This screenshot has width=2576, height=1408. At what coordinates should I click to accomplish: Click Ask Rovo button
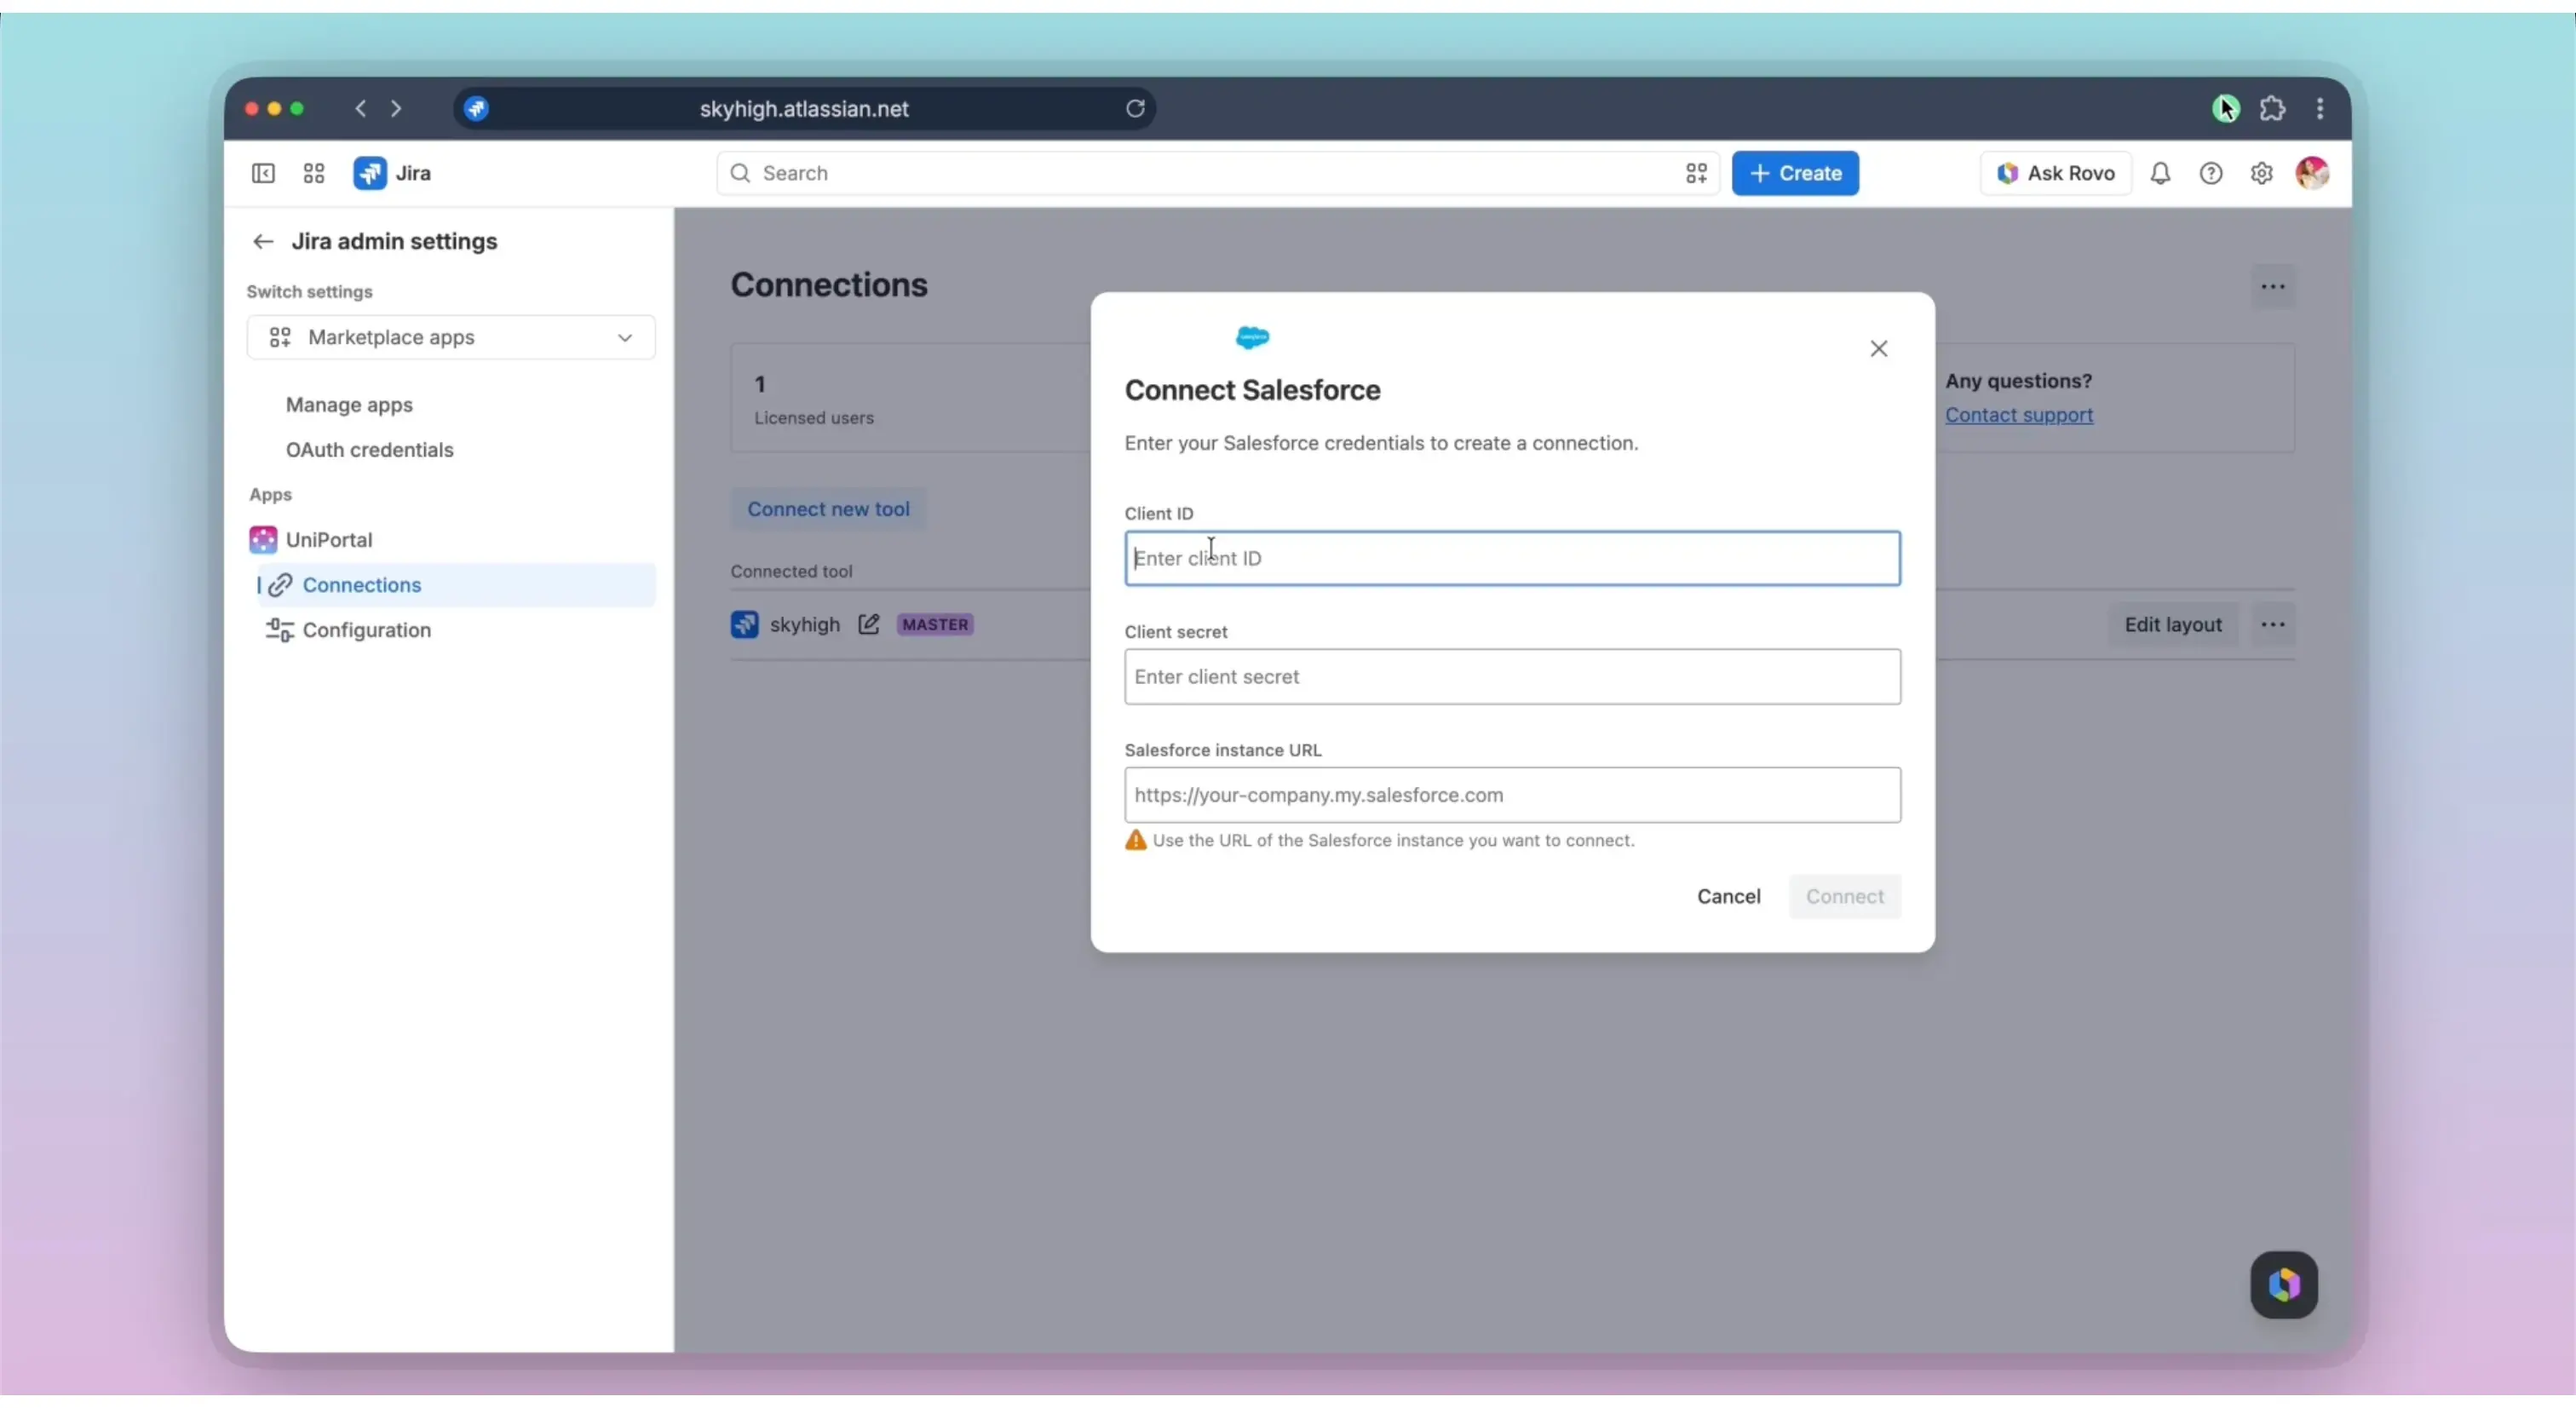(x=2055, y=174)
